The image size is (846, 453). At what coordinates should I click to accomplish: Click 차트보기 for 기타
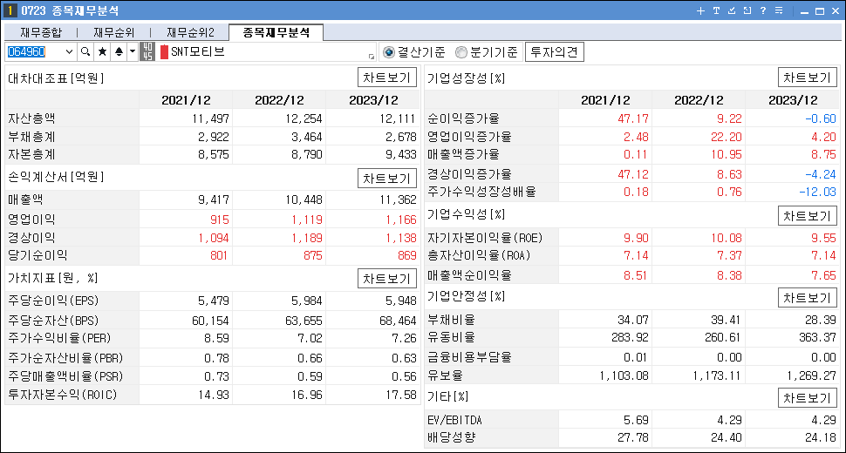[x=807, y=398]
